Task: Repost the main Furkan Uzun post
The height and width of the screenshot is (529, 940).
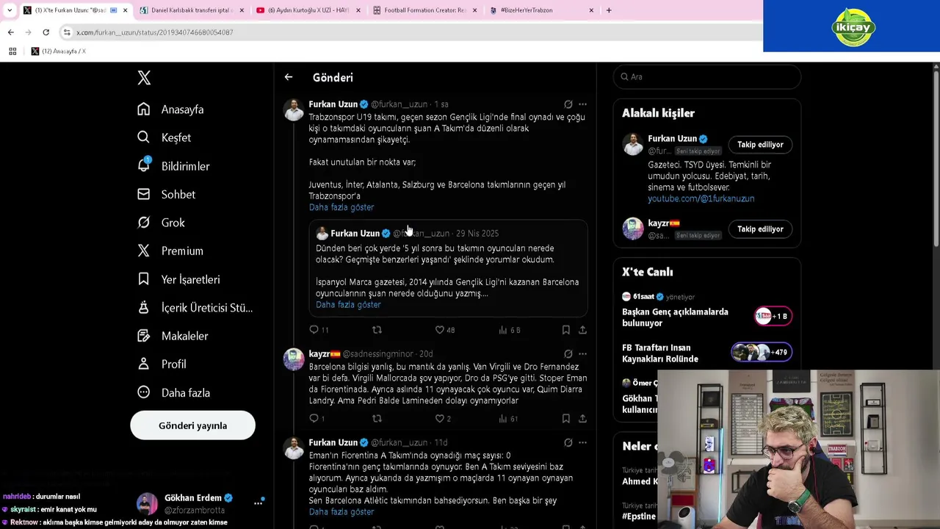Action: pos(377,330)
